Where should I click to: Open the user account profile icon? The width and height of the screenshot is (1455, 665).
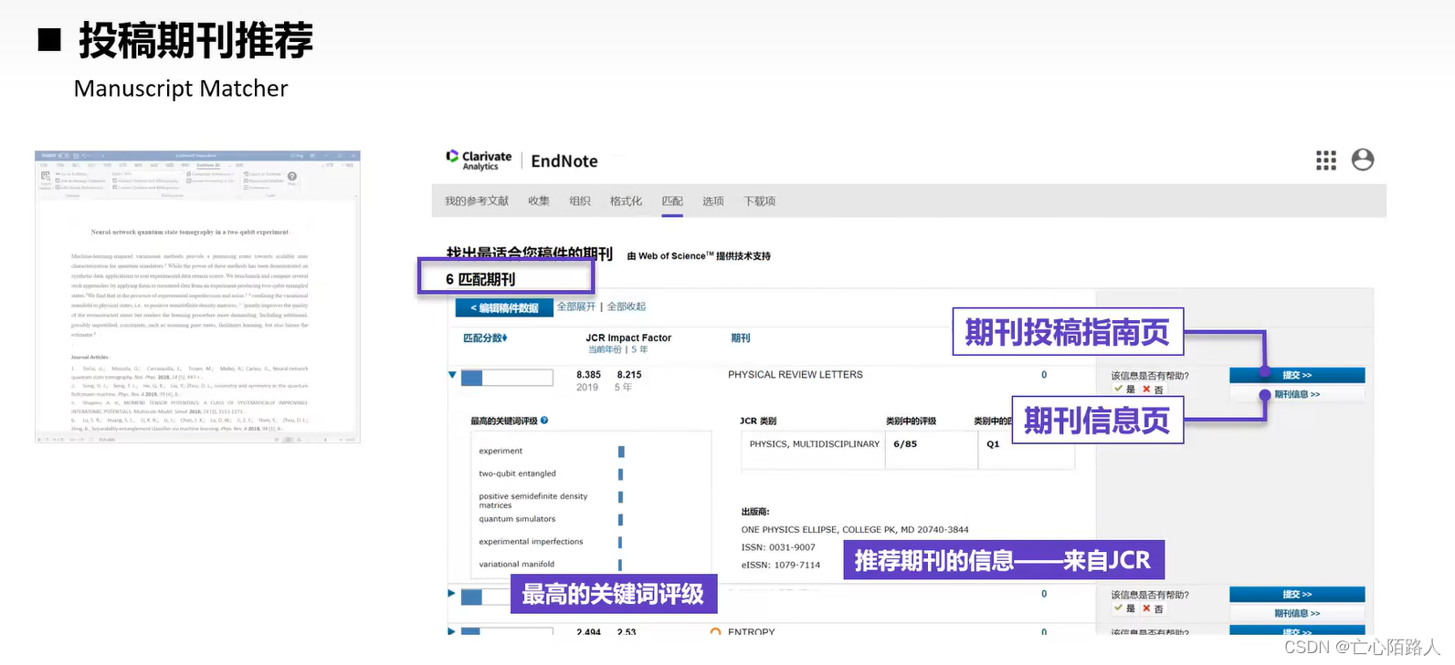coord(1362,160)
